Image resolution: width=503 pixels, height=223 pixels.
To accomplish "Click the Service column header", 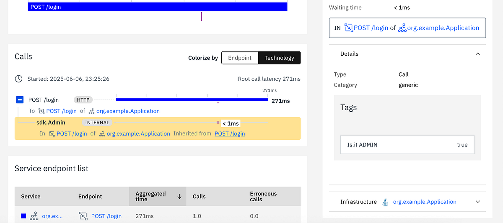I will 31,196.
